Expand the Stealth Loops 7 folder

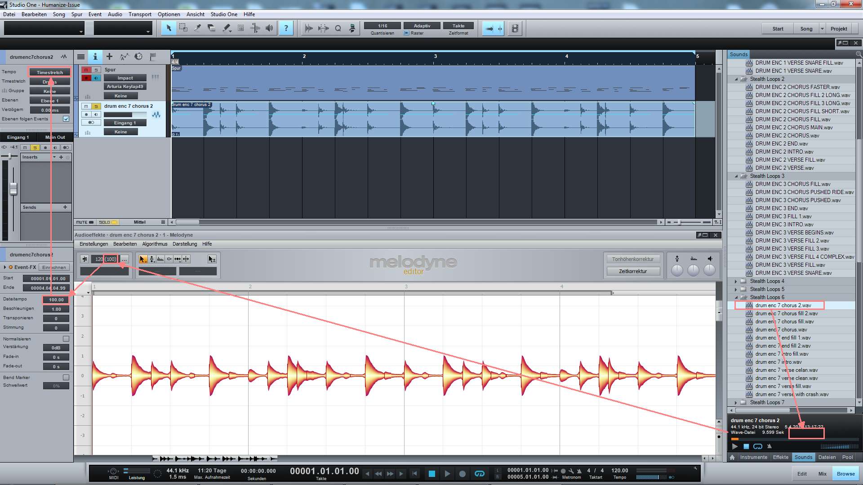(x=736, y=402)
